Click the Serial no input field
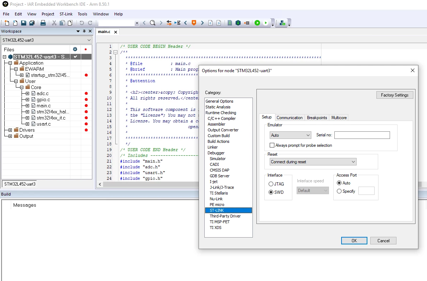This screenshot has width=427, height=281. 362,135
